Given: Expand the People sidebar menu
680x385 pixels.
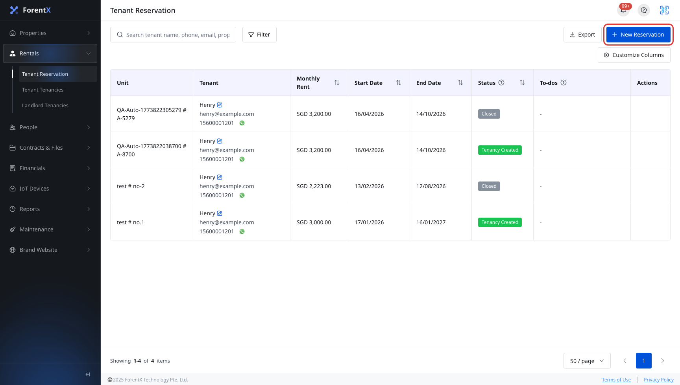Looking at the screenshot, I should pos(50,127).
